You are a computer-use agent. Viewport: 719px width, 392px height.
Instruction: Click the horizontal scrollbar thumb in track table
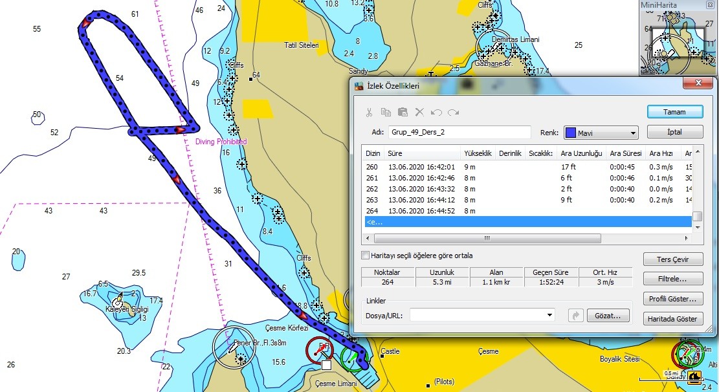coord(487,239)
